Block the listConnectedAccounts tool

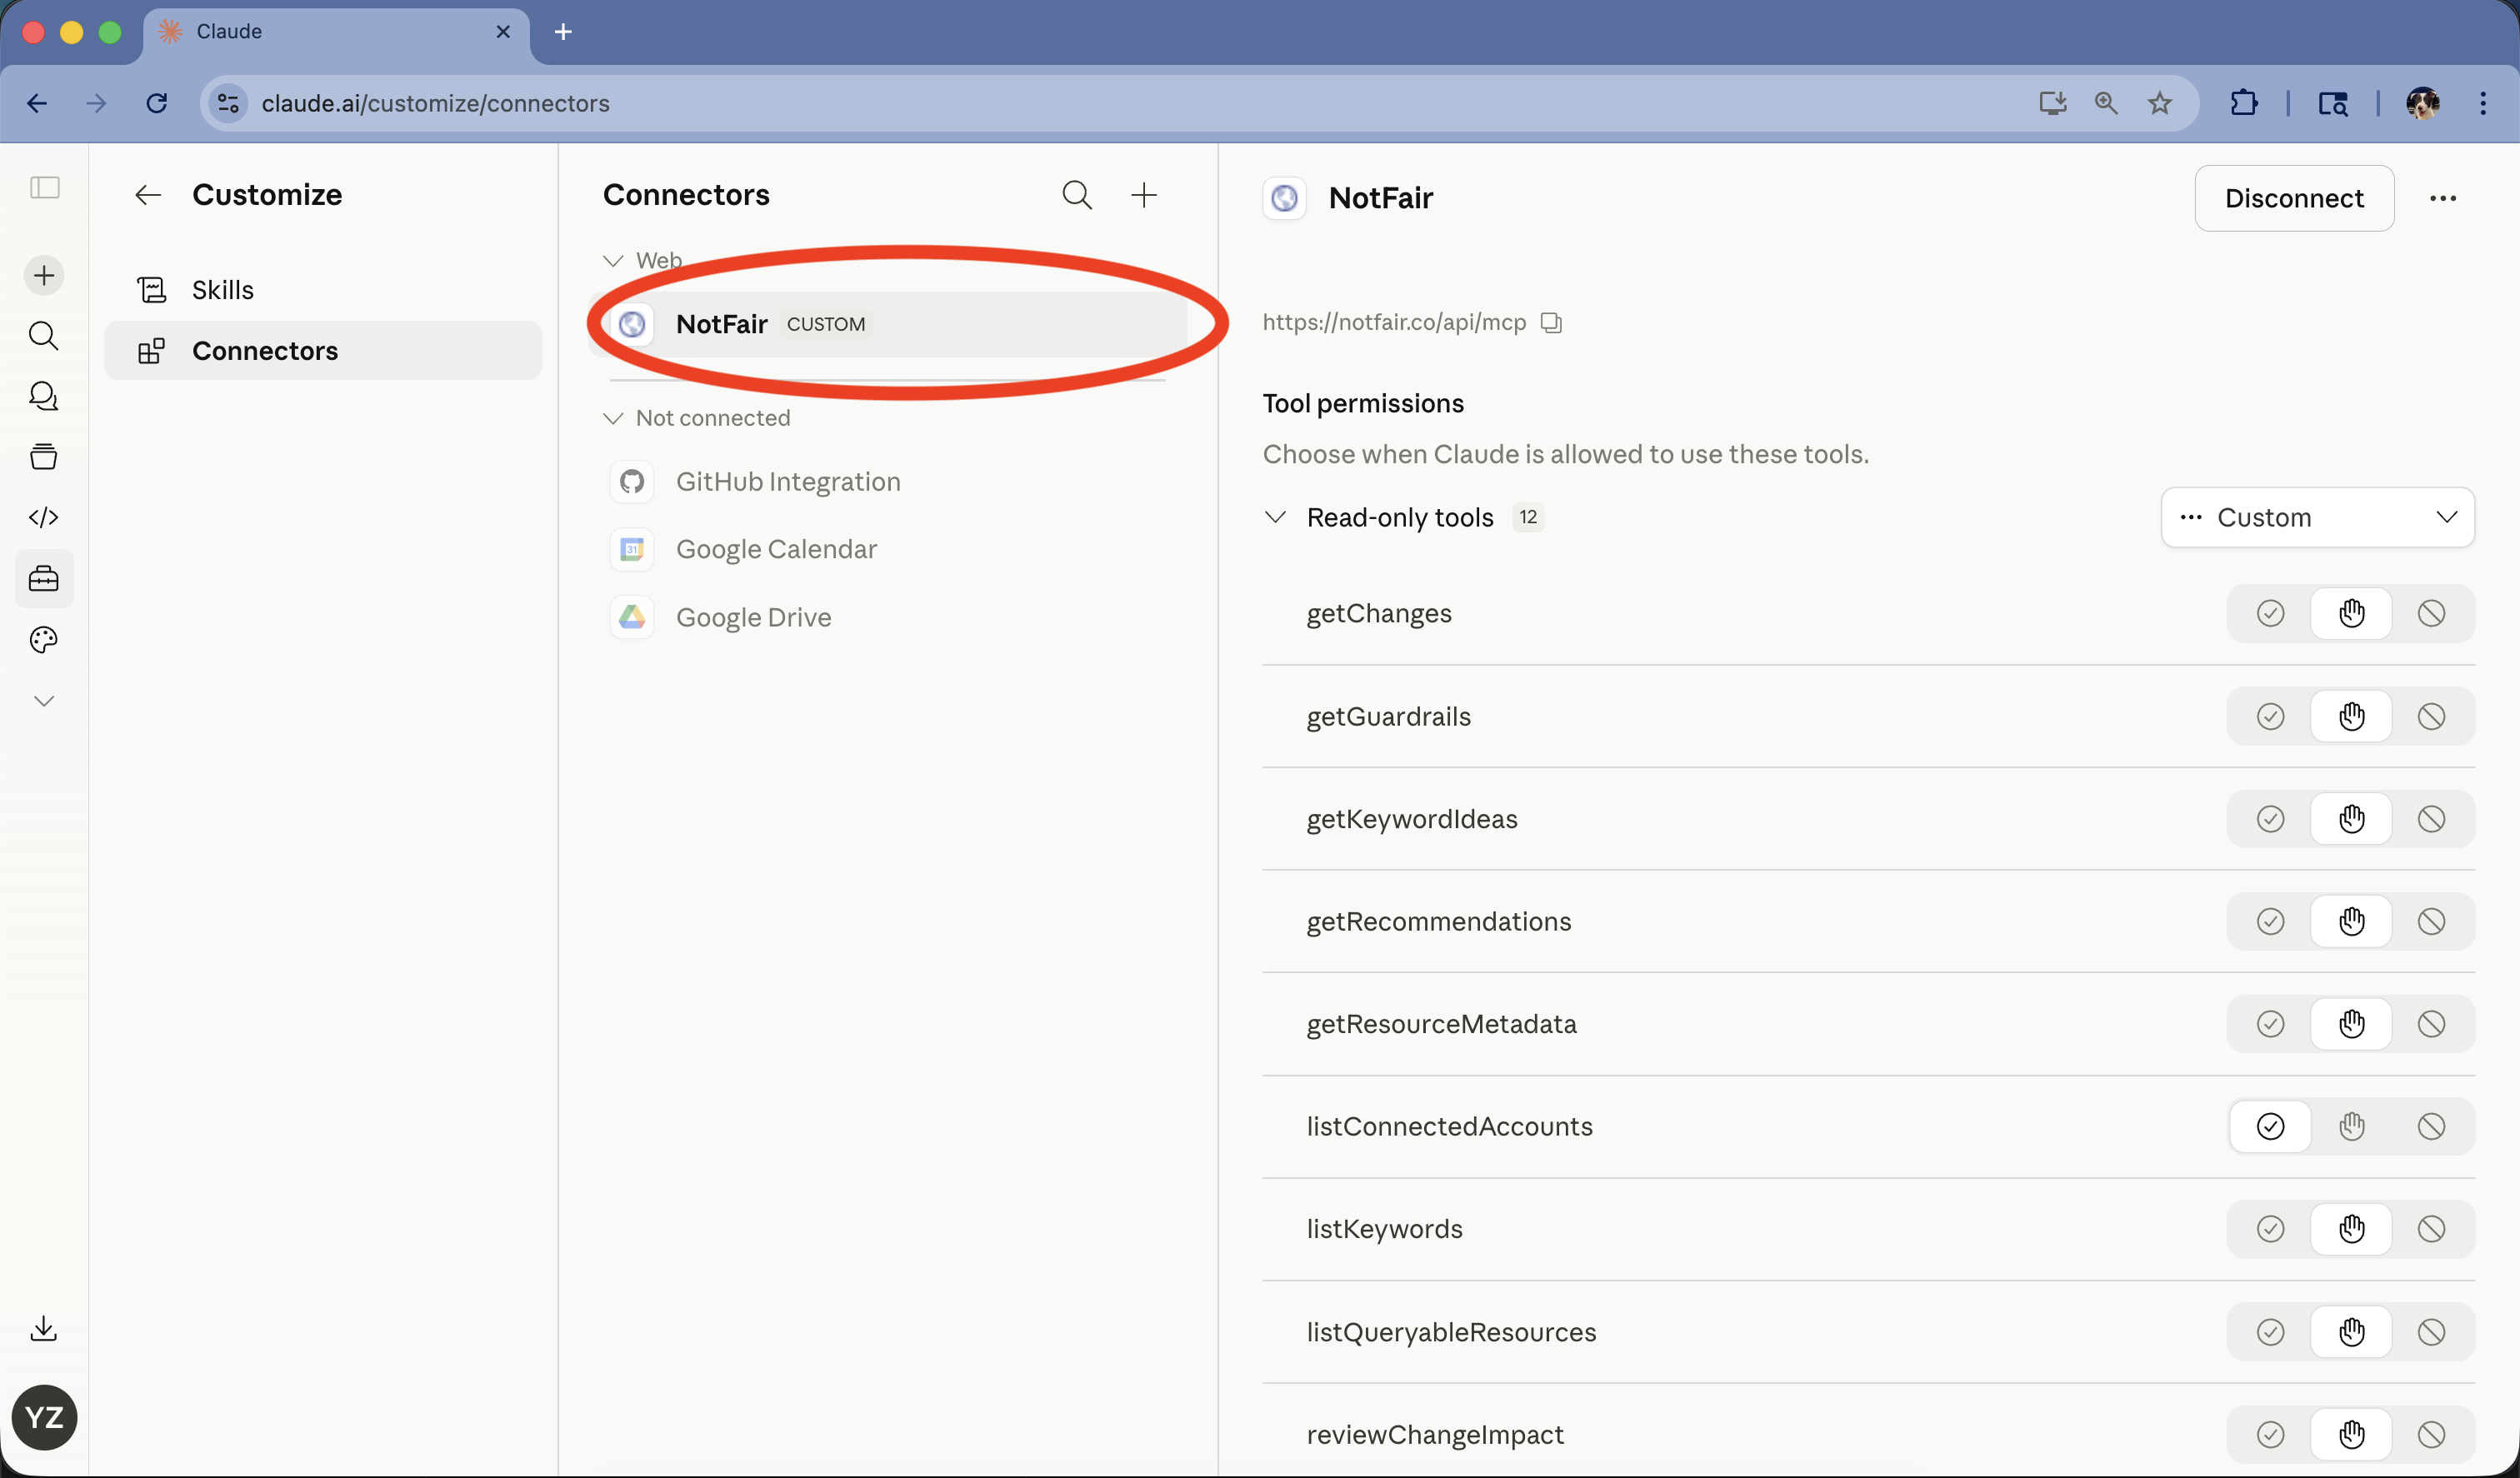[2431, 1126]
